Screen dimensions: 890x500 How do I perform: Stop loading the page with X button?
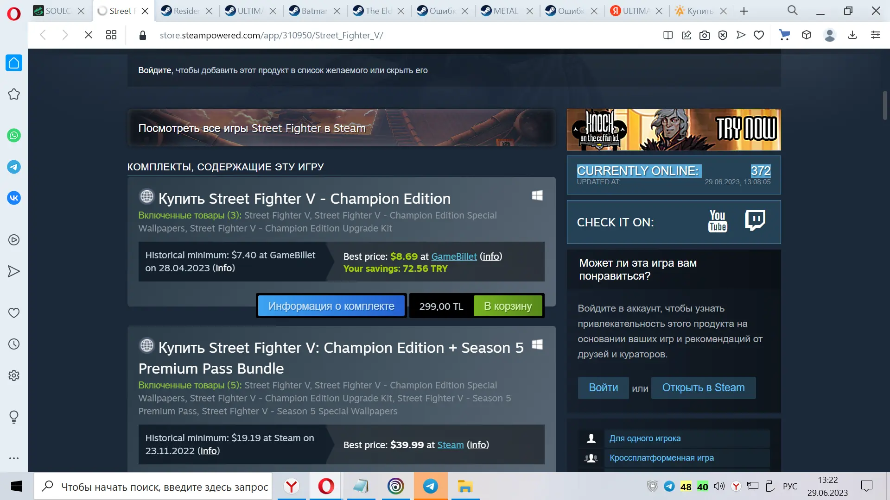88,35
